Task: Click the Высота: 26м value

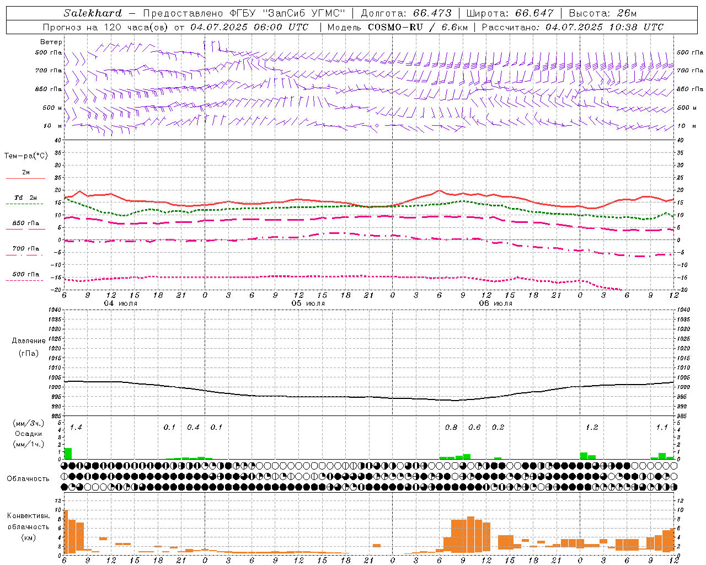Action: [x=603, y=13]
